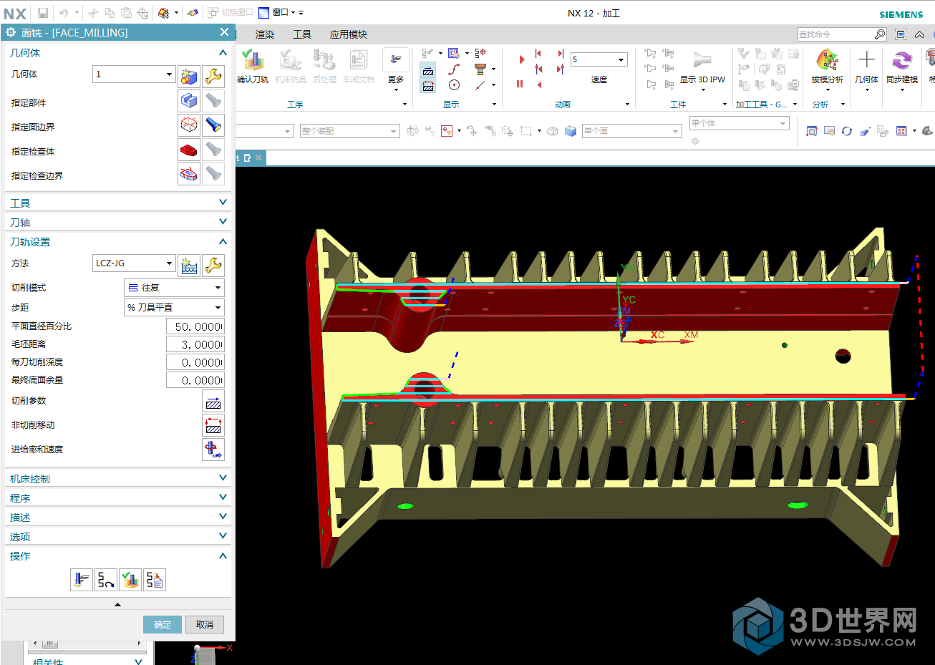The width and height of the screenshot is (935, 665).
Task: Click 切换窗口 in the title bar
Action: click(231, 13)
